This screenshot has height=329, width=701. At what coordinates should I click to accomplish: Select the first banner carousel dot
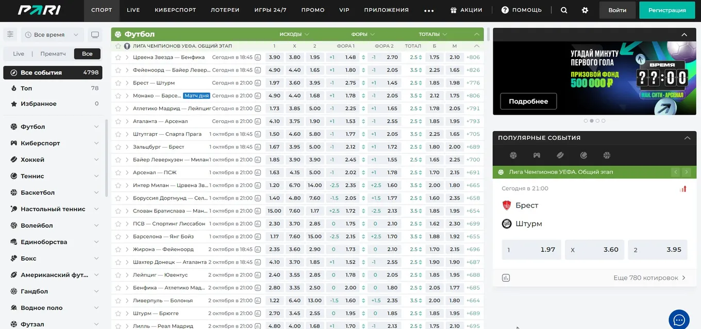[586, 121]
